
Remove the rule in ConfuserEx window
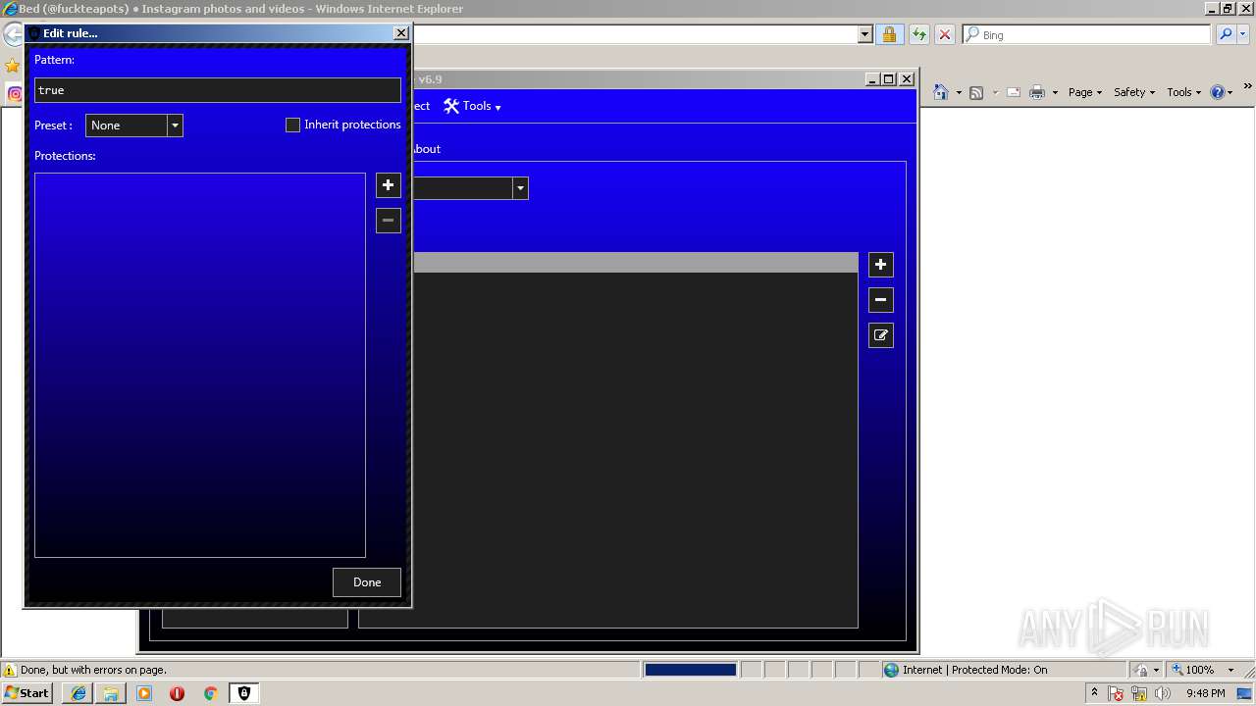click(x=881, y=300)
